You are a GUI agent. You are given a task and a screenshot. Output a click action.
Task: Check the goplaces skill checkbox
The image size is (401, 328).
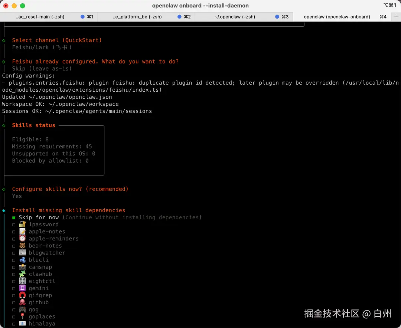click(x=14, y=317)
